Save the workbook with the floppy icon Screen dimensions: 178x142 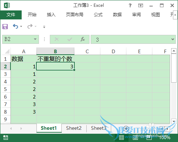(5, 27)
